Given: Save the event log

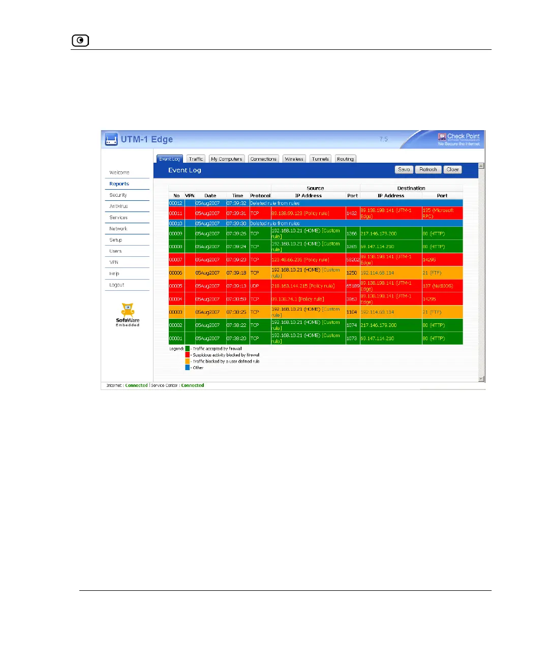Looking at the screenshot, I should tap(404, 170).
